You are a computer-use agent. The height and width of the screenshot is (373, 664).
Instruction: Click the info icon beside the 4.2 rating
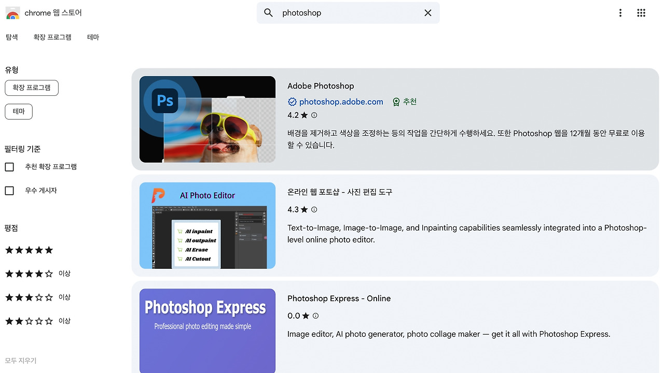click(314, 115)
